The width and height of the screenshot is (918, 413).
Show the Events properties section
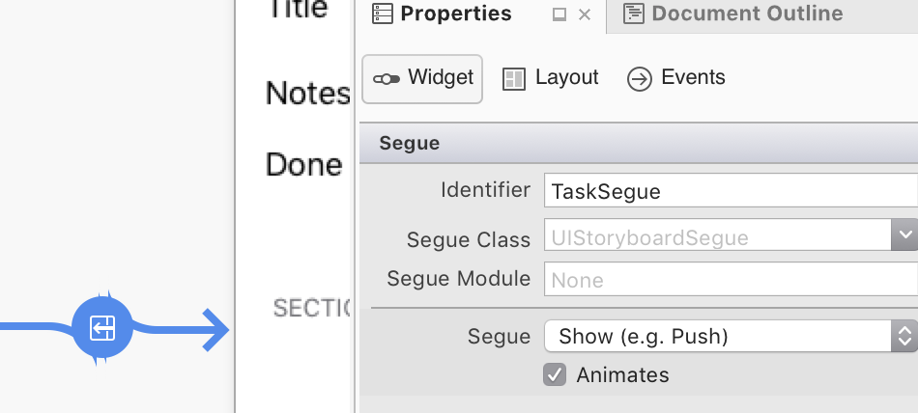676,78
